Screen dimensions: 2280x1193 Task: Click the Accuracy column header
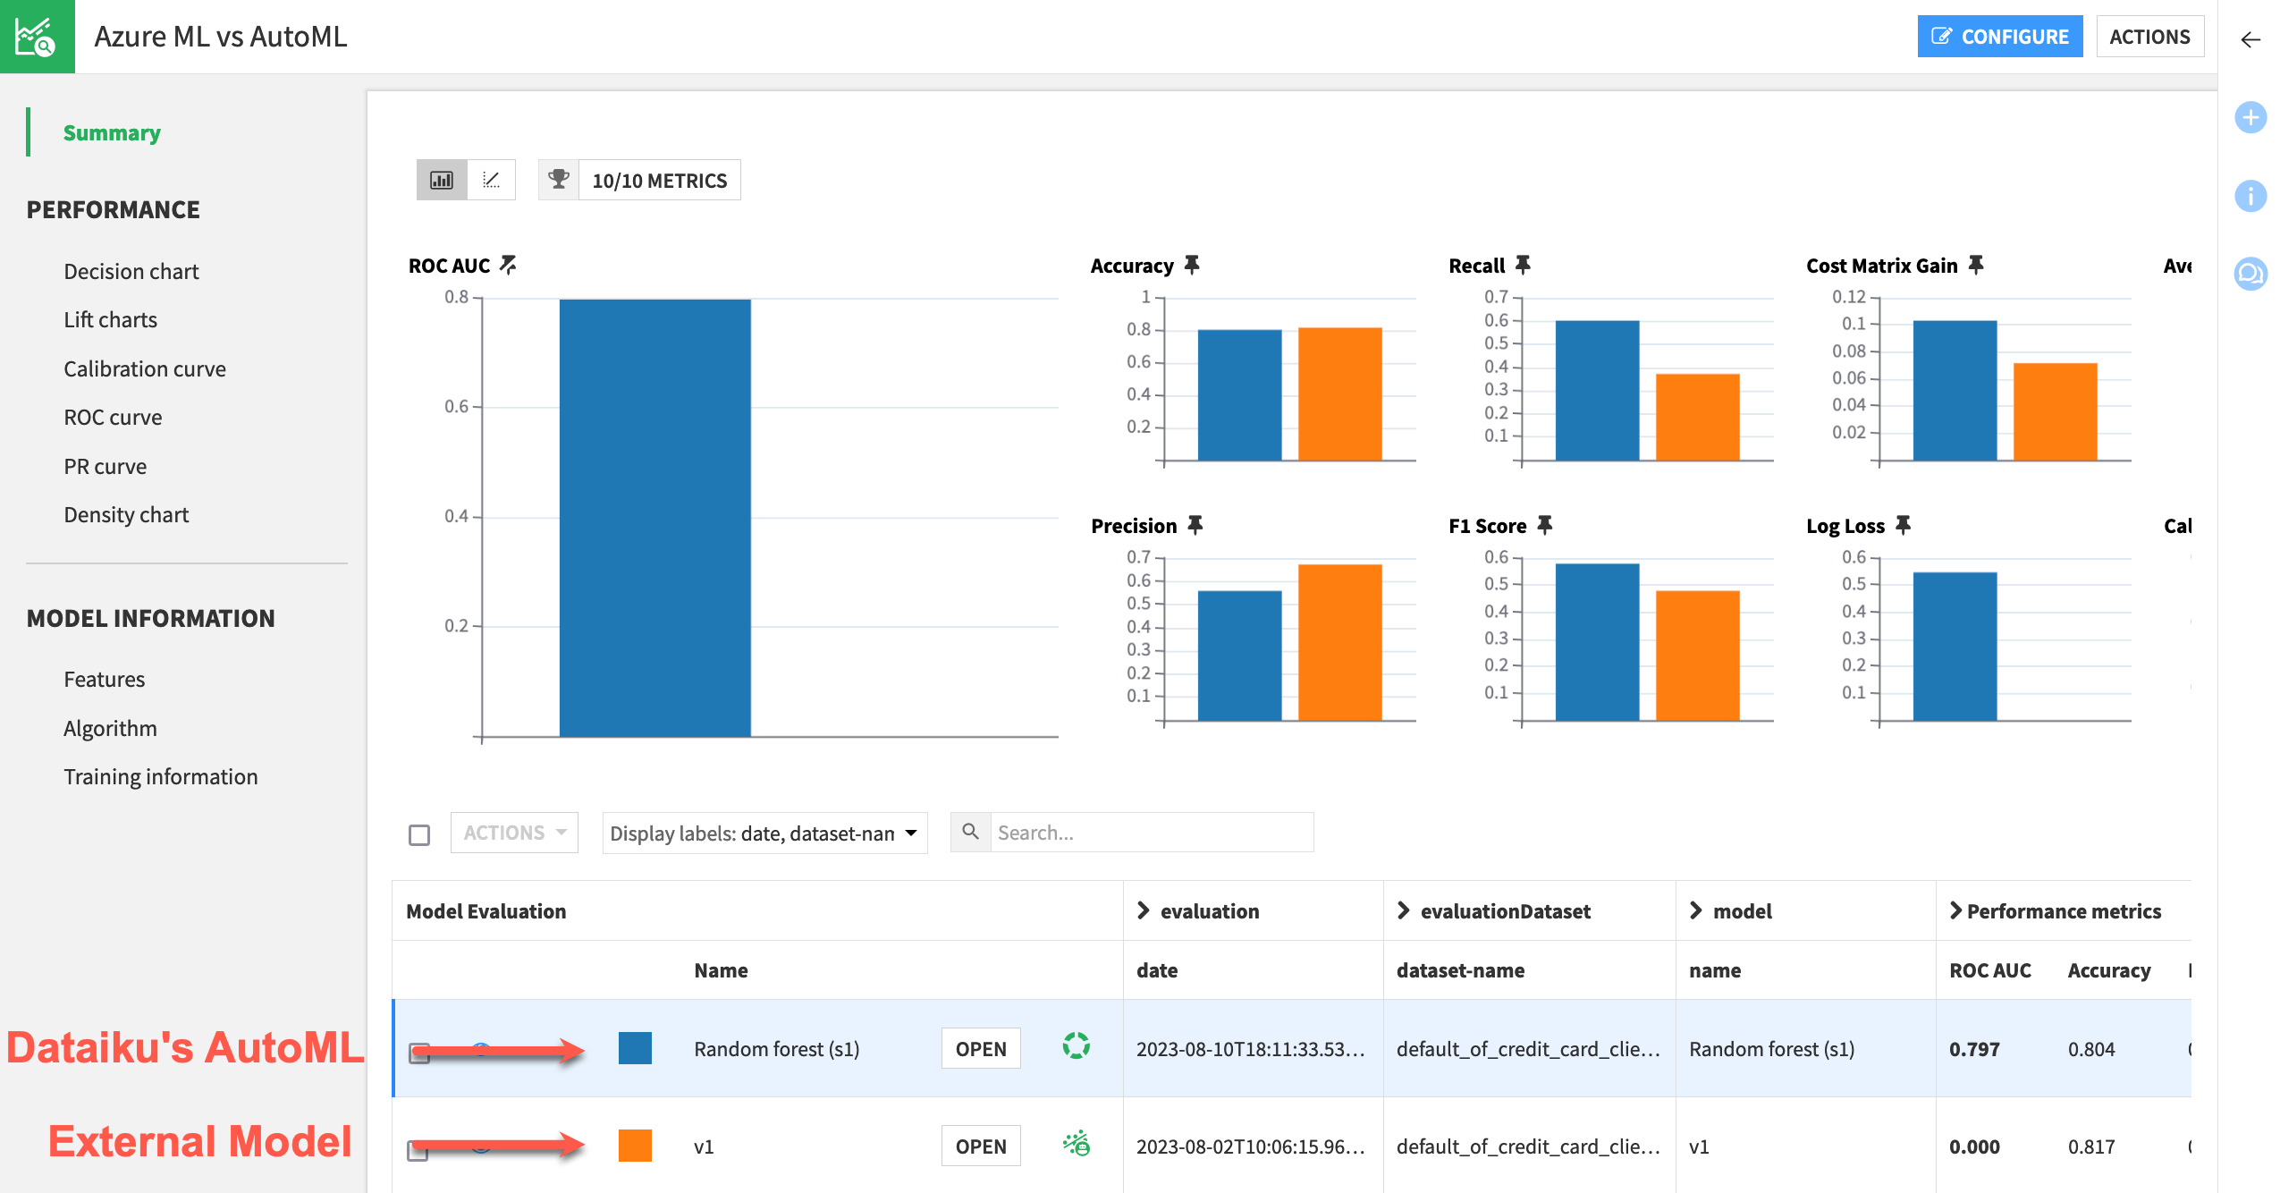pyautogui.click(x=2109, y=969)
